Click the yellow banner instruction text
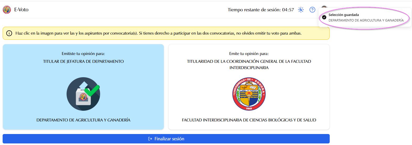This screenshot has height=145, width=412. 158,33
